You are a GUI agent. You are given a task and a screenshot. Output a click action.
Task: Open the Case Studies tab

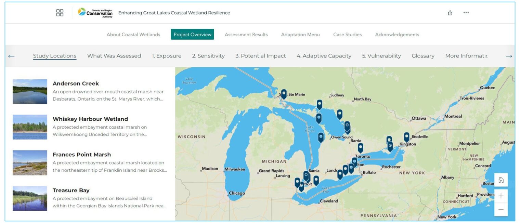(347, 34)
